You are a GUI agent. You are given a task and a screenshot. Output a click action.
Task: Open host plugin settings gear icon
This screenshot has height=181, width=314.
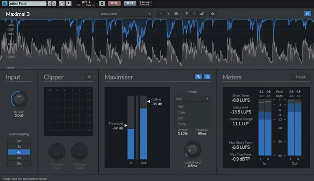tap(102, 3)
